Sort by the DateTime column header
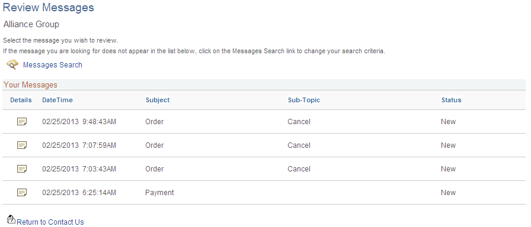The width and height of the screenshot is (531, 227). click(57, 100)
